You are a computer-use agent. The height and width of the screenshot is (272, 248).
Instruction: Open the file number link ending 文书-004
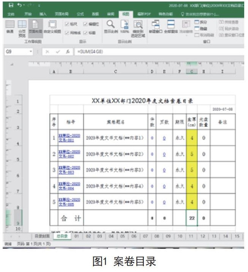pos(69,186)
